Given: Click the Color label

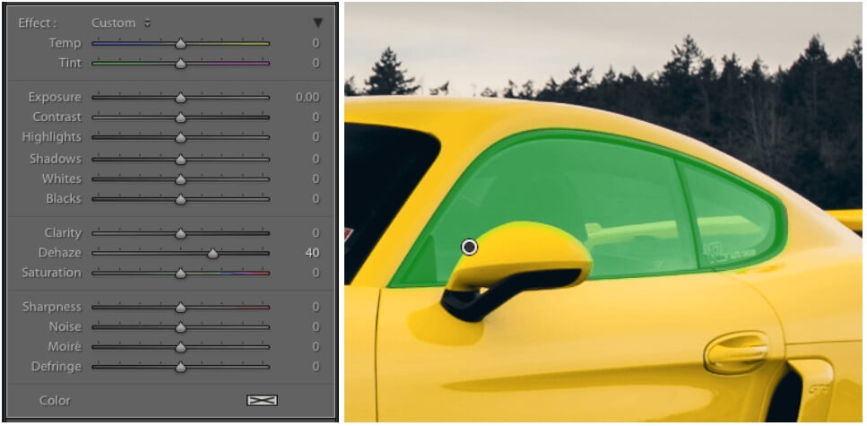Looking at the screenshot, I should click(x=55, y=401).
